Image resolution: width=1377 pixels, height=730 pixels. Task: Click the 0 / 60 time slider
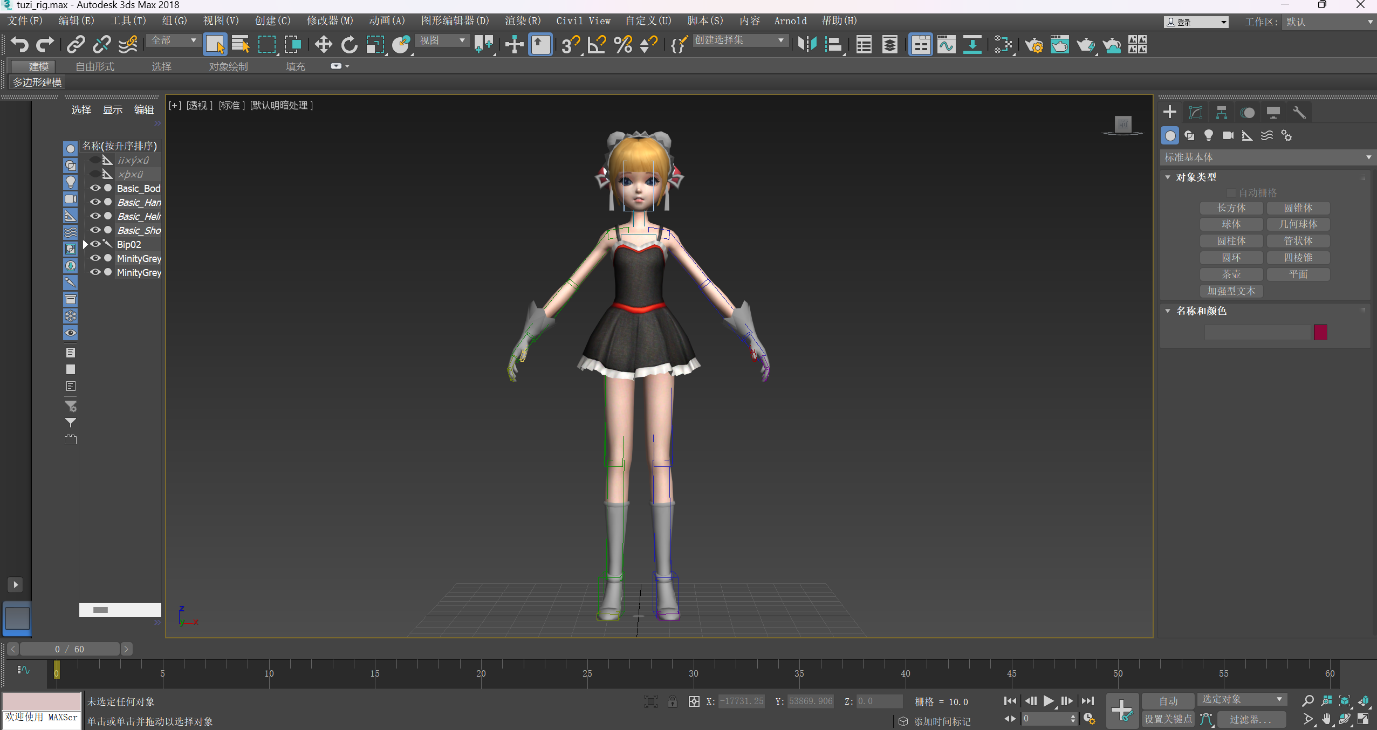[x=70, y=649]
